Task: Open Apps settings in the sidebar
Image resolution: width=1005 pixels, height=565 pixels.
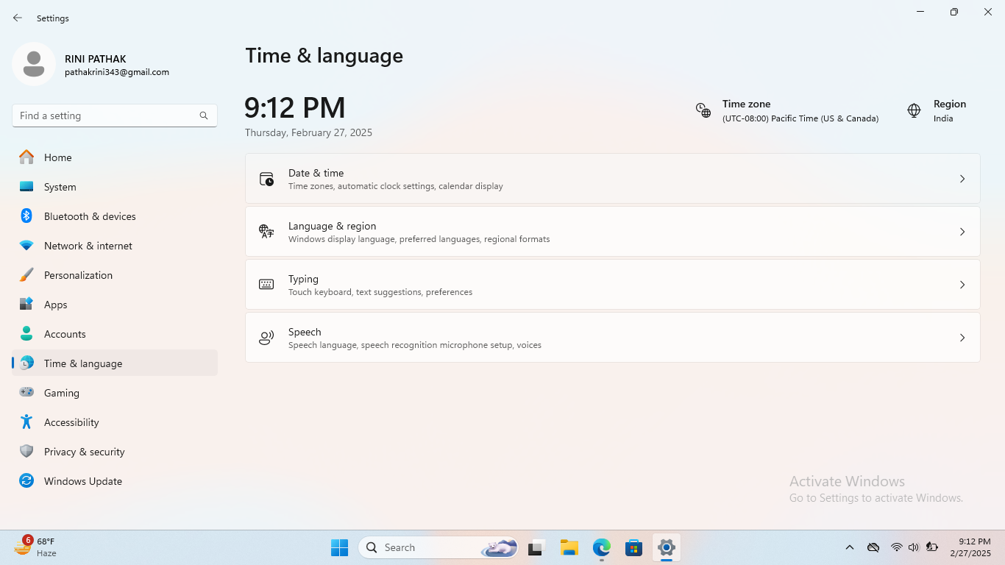Action: (x=115, y=305)
